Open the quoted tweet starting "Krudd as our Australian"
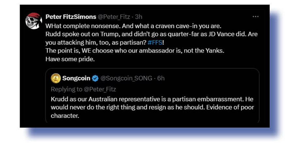The height and width of the screenshot is (143, 287). tap(152, 99)
